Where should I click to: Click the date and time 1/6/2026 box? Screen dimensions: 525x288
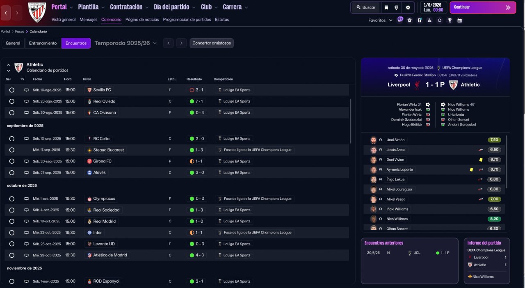point(434,7)
